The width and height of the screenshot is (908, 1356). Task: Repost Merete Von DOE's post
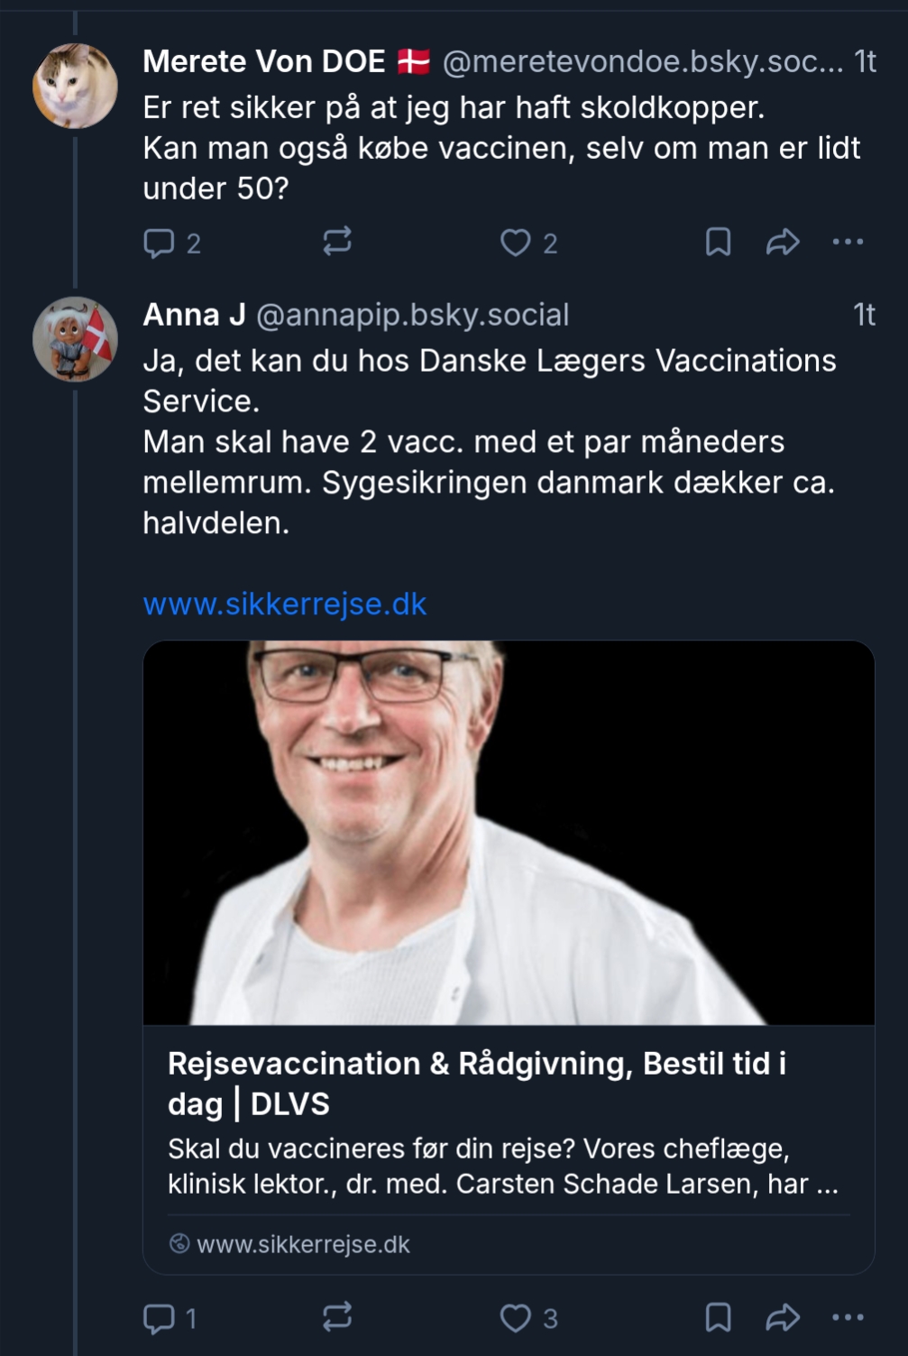[x=337, y=242]
